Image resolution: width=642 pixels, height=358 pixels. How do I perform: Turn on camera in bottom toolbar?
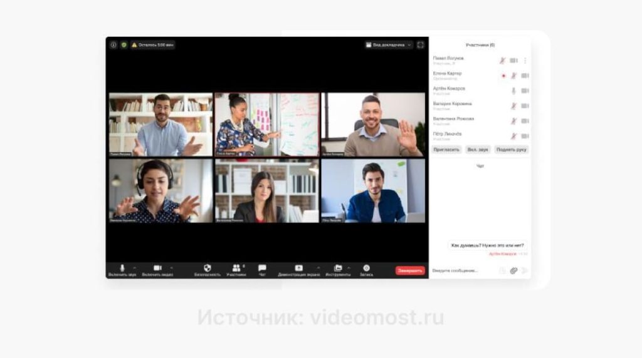157,270
